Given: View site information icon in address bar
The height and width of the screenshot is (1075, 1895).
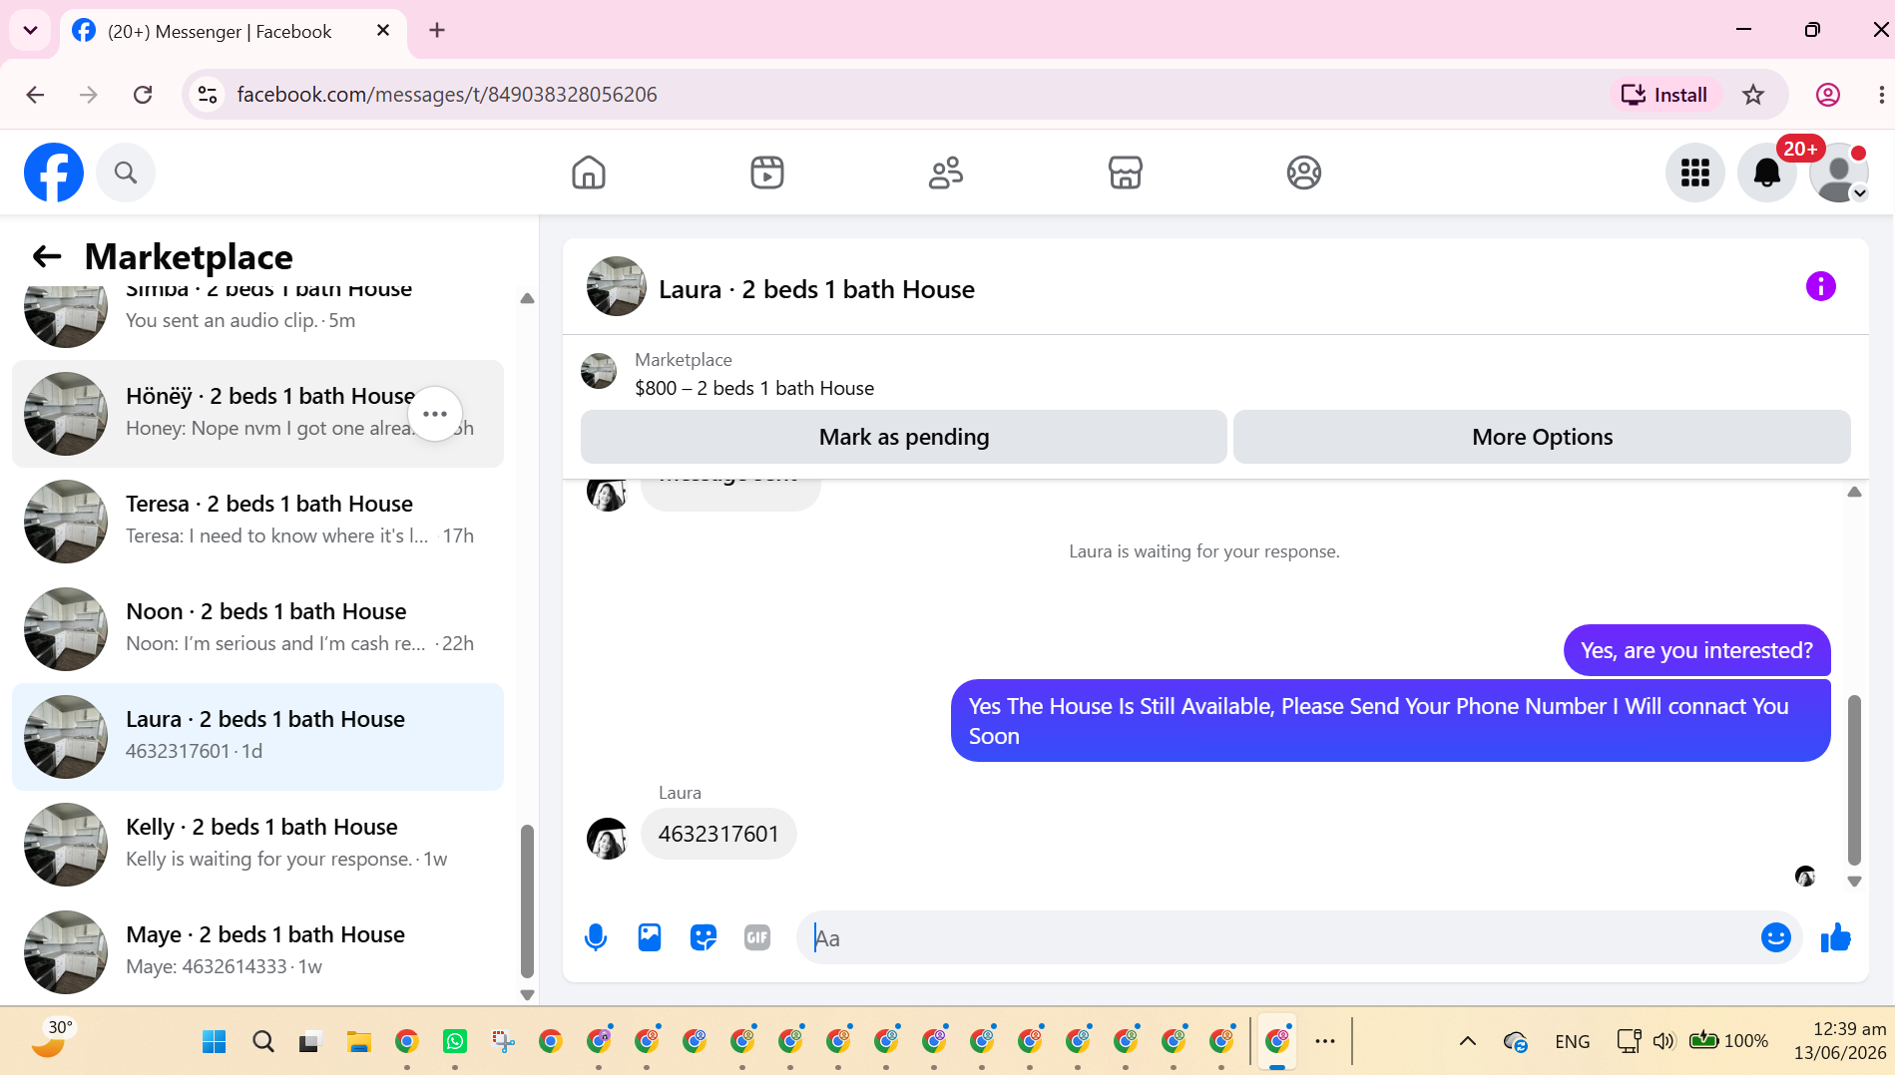Looking at the screenshot, I should pos(208,95).
